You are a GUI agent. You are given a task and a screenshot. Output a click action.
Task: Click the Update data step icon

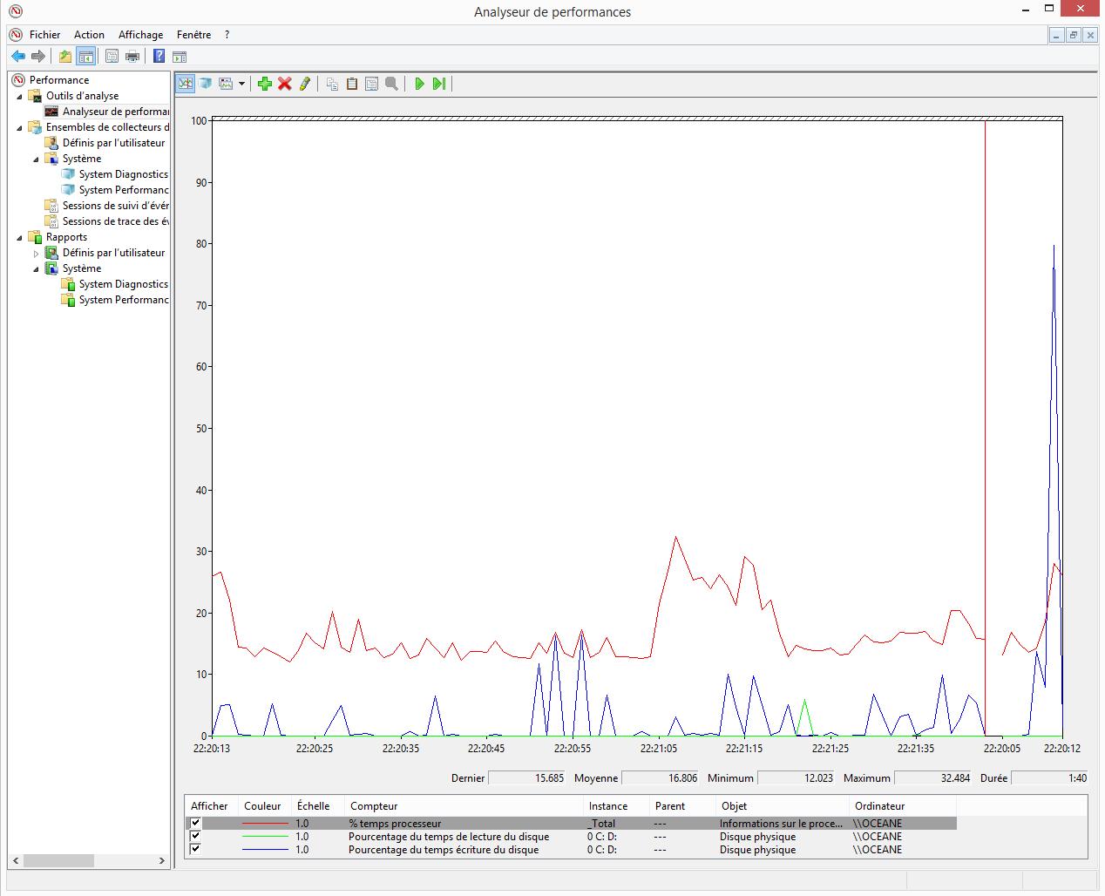439,84
